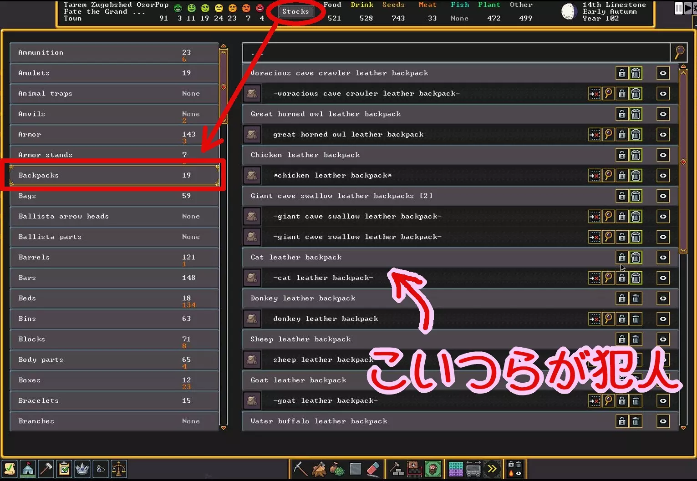Toggle eye for *chicken leather backpack* item

[x=663, y=176]
